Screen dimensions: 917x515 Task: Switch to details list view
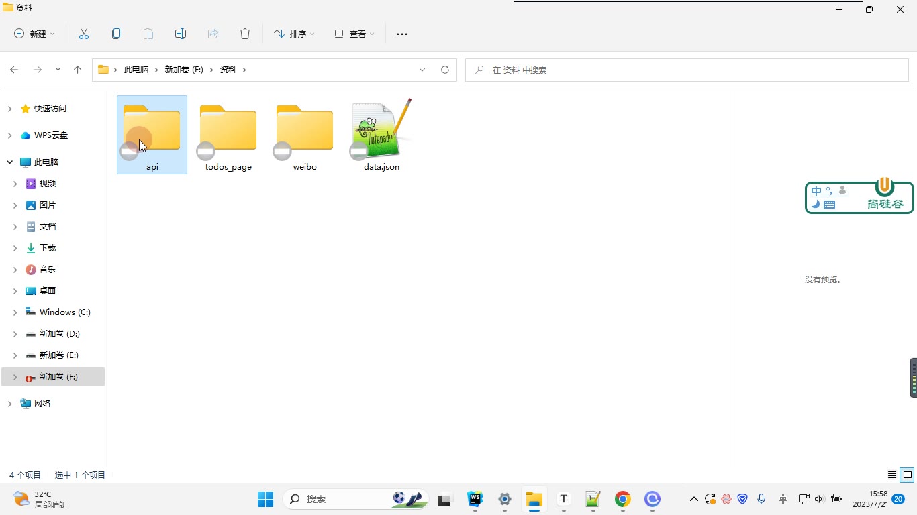tap(892, 475)
